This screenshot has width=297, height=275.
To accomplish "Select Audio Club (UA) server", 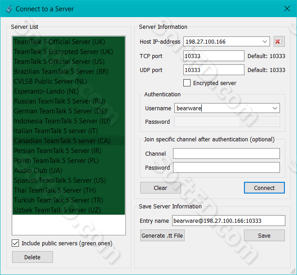I will coord(69,171).
